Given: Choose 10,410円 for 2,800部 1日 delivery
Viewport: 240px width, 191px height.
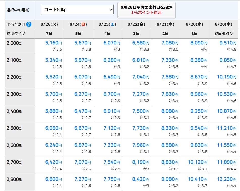Looking at the screenshot, I should tap(197, 179).
